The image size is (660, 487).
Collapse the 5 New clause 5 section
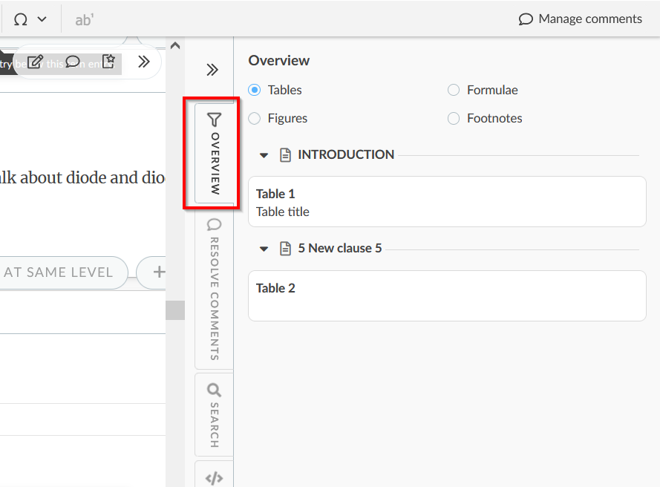[x=264, y=249]
